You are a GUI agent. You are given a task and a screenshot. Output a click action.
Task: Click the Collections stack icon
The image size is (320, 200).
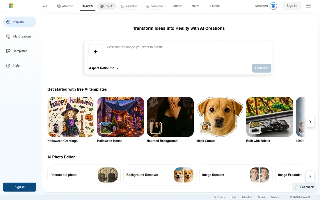click(x=147, y=6)
